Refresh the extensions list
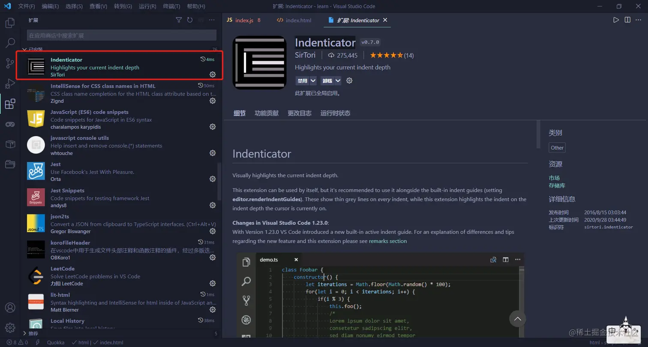648x347 pixels. coord(190,20)
